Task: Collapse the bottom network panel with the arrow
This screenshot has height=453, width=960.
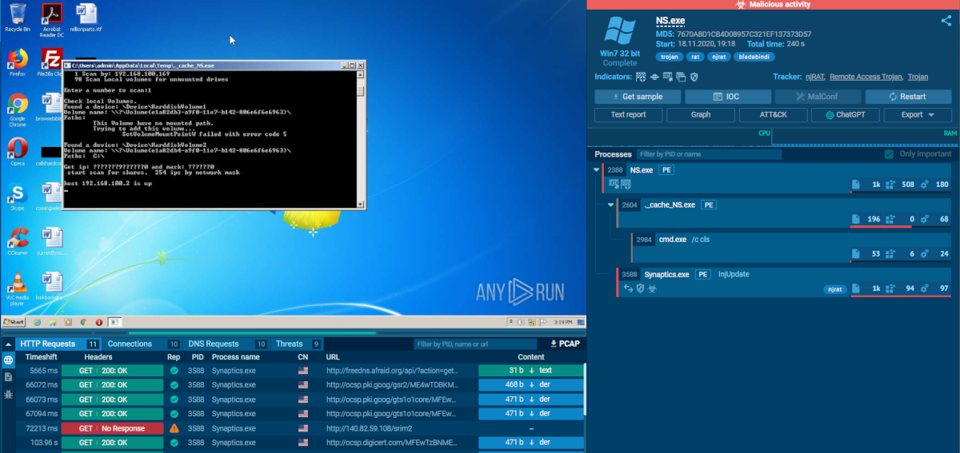Action: (x=8, y=344)
